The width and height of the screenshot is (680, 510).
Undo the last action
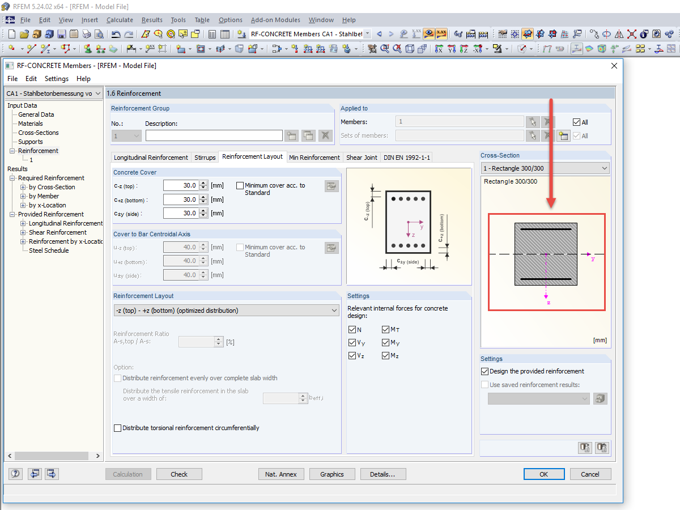116,34
